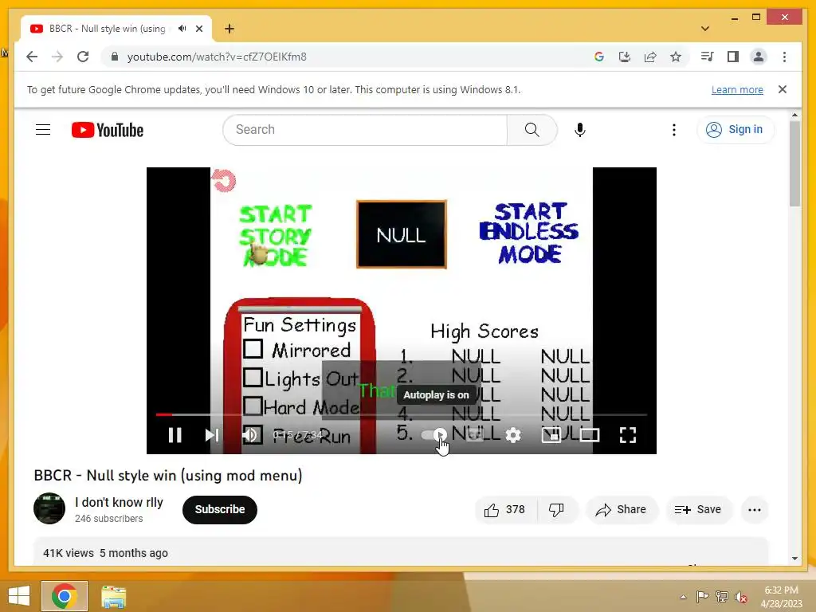This screenshot has height=612, width=816.
Task: Click the address bar URL
Action: pos(217,57)
